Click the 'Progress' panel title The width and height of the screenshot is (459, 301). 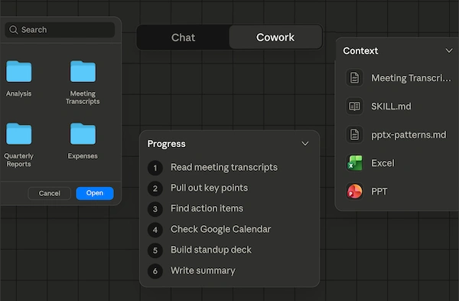click(166, 144)
